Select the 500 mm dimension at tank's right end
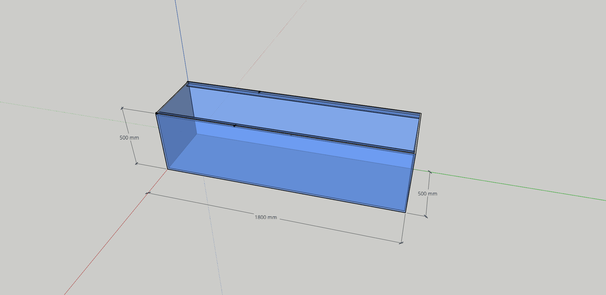The height and width of the screenshot is (295, 606). (427, 194)
